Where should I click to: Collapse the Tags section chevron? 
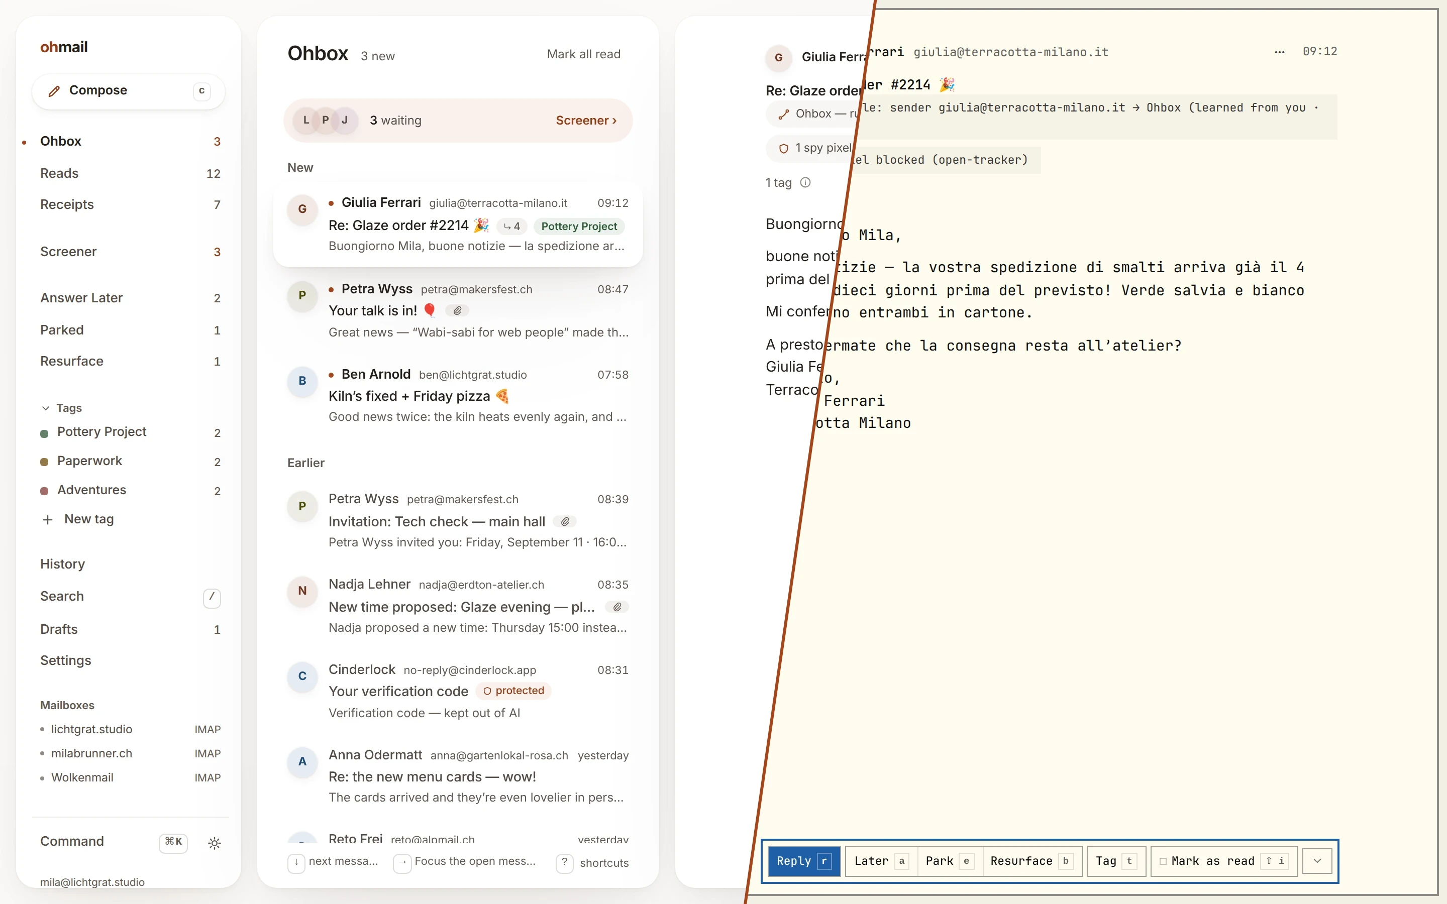click(x=45, y=408)
